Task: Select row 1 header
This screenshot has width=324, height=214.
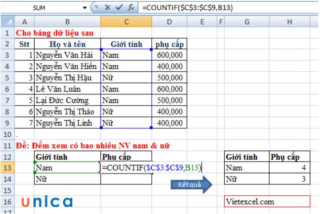Action: pyautogui.click(x=8, y=33)
